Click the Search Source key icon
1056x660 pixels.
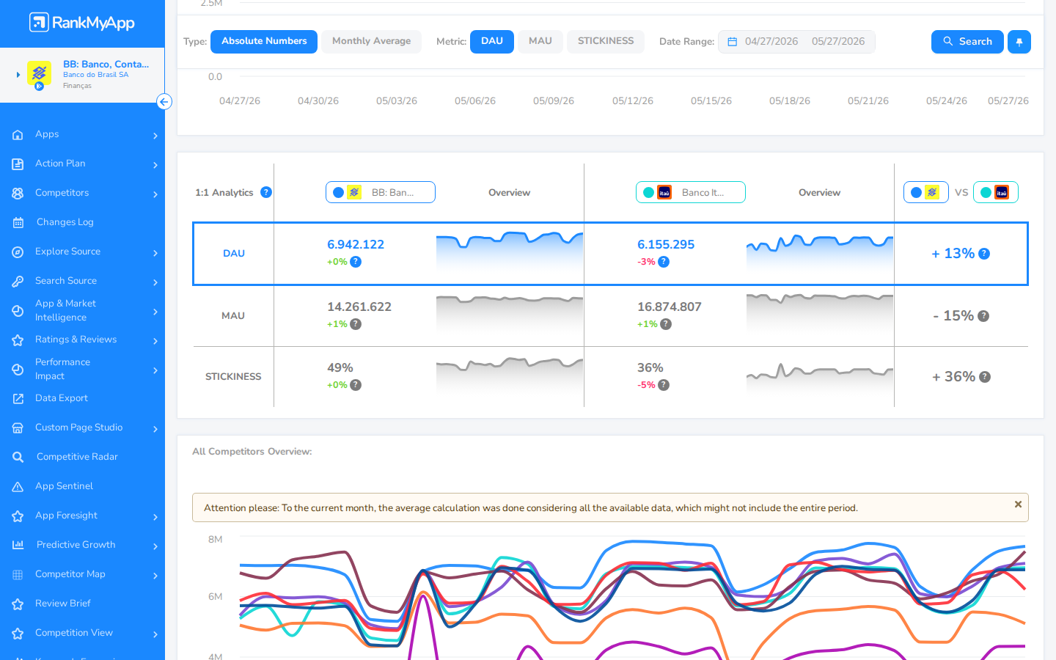18,282
